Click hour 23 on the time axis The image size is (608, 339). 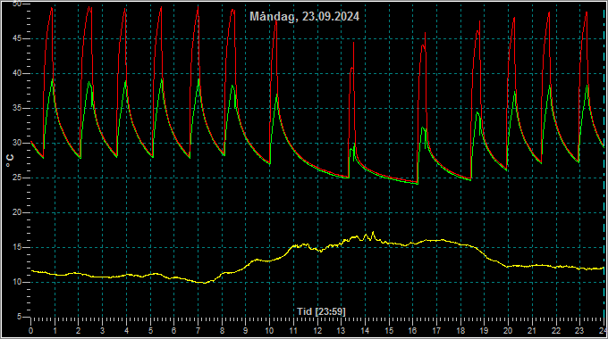pyautogui.click(x=579, y=331)
